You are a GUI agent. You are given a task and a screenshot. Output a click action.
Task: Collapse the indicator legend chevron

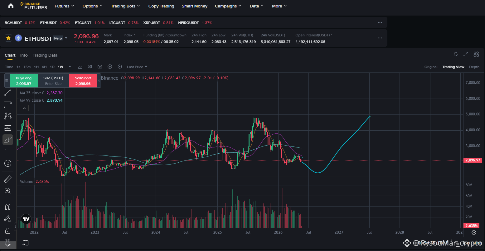pos(24,108)
